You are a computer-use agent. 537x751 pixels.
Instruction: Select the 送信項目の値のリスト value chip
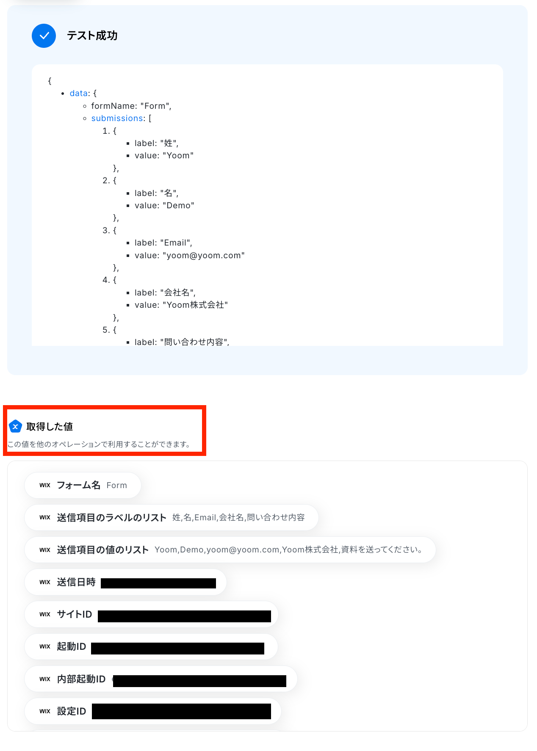click(230, 550)
